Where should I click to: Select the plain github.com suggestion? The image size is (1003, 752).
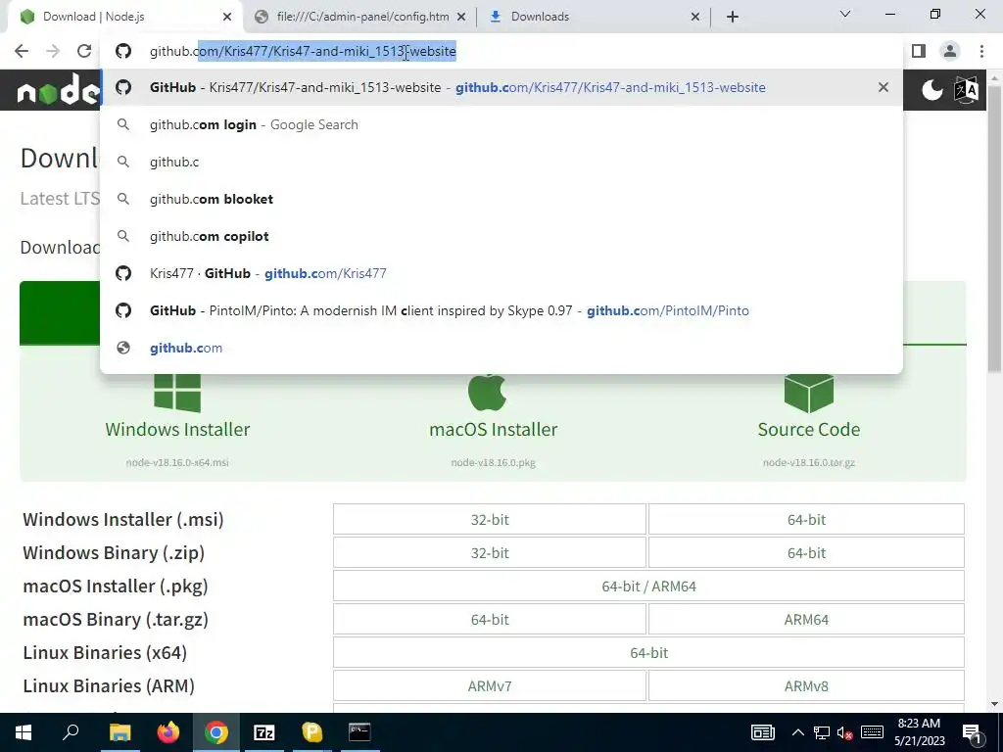[501, 348]
